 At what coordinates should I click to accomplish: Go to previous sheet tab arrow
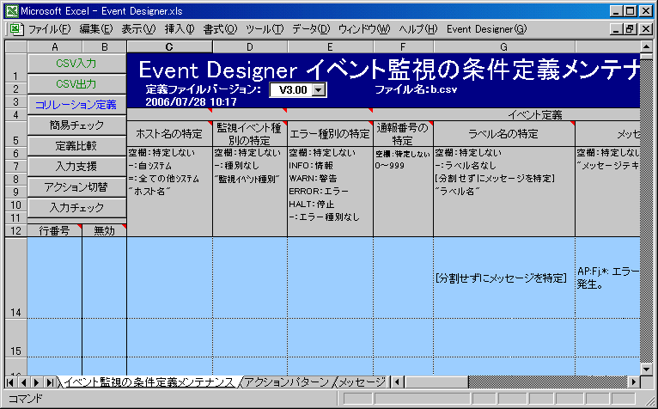pyautogui.click(x=23, y=382)
